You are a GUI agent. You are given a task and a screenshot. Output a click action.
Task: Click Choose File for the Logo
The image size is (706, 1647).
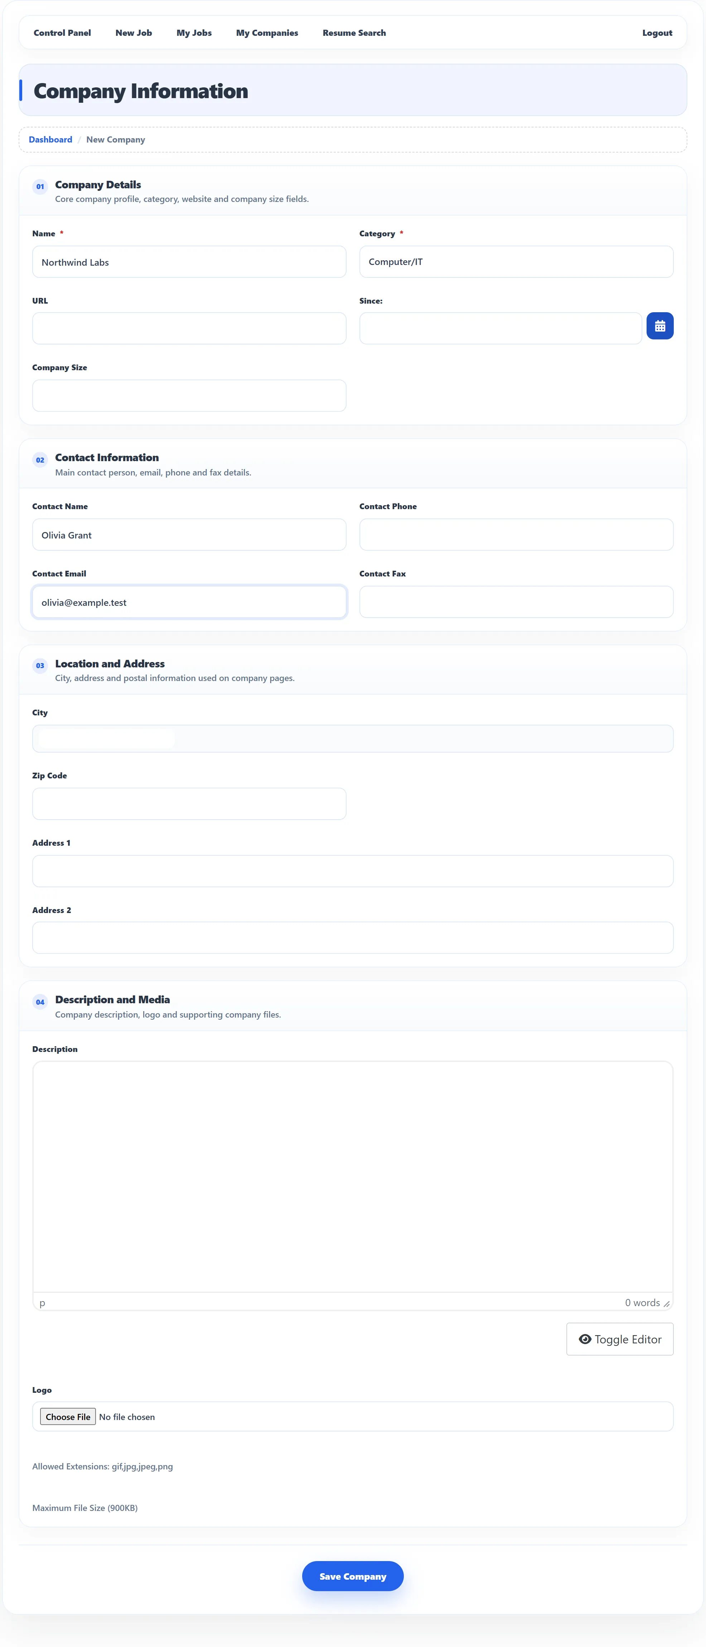(x=68, y=1416)
